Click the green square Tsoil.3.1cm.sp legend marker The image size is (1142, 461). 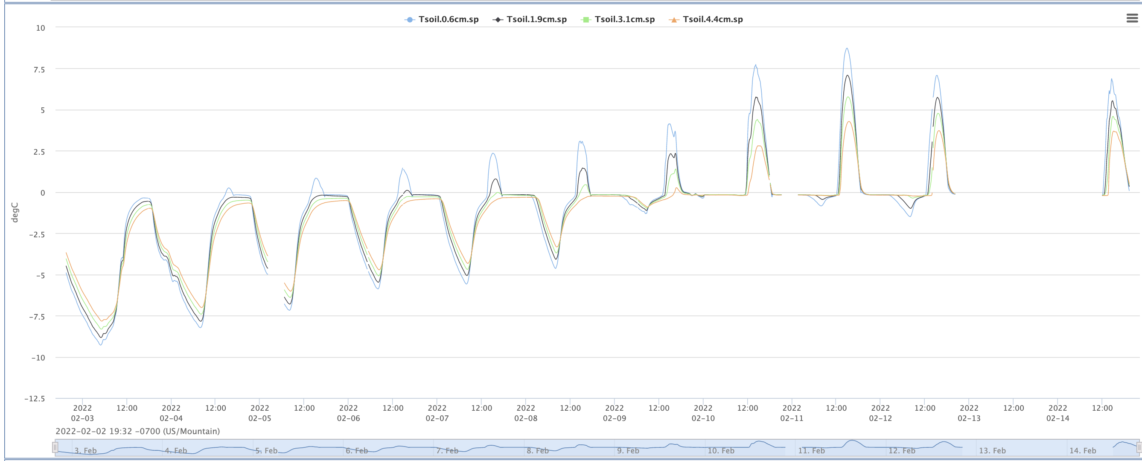click(x=586, y=20)
